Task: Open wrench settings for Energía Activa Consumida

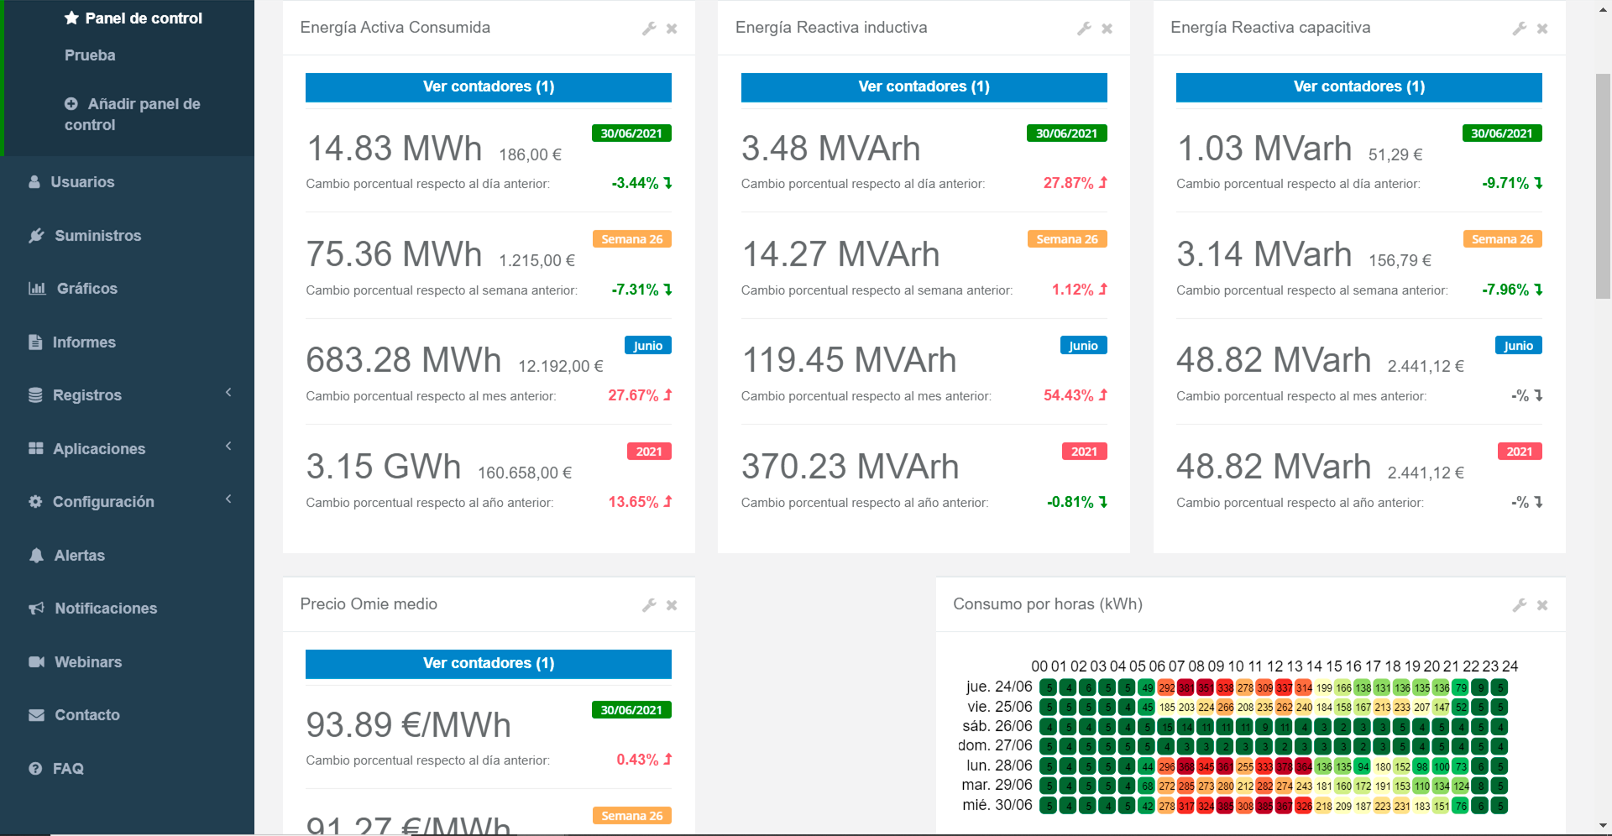Action: click(x=649, y=29)
